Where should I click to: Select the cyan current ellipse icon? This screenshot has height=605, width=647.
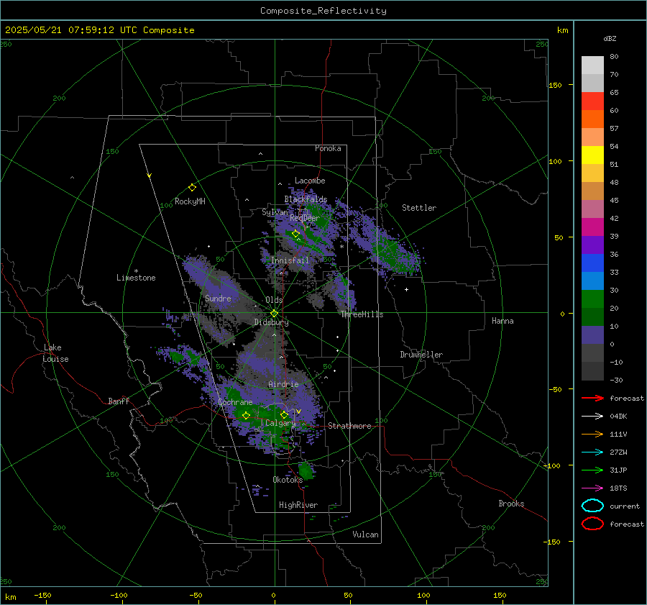coord(592,506)
